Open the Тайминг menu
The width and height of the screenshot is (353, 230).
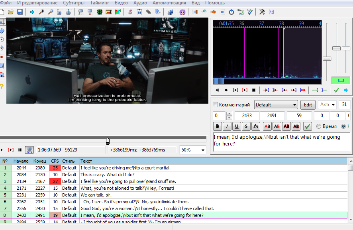(99, 3)
